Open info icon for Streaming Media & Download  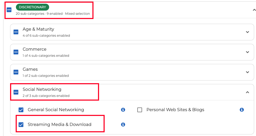click(x=123, y=124)
